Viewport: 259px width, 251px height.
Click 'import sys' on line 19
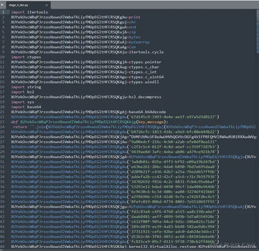[22, 102]
